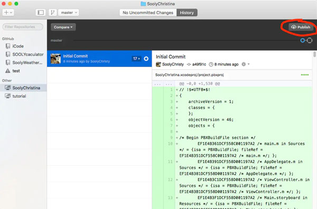Image resolution: width=317 pixels, height=209 pixels.
Task: Click the warning triangle icon beside test
Action: pos(8,71)
